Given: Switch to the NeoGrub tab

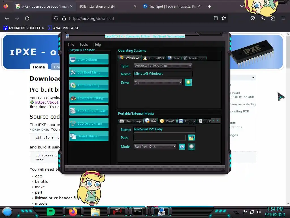Looking at the screenshot, I should click(194, 58).
